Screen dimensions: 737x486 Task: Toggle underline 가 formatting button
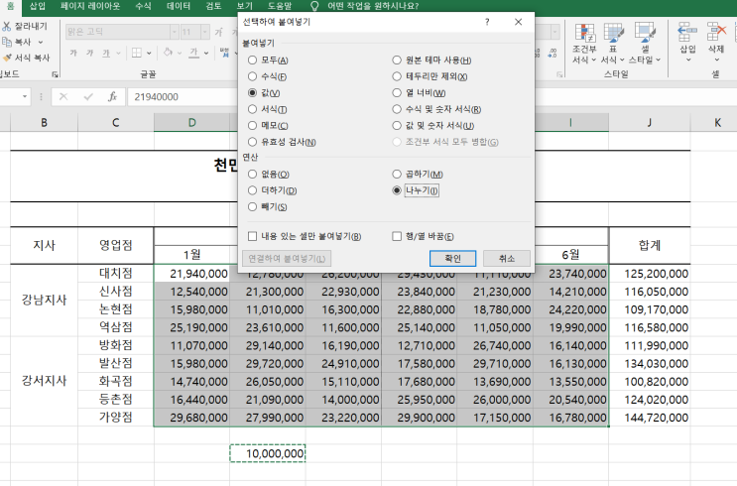coord(106,53)
